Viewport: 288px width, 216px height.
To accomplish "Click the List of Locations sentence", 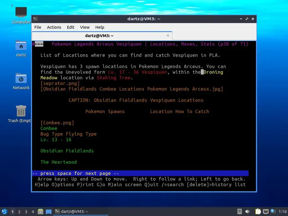I will click(130, 55).
